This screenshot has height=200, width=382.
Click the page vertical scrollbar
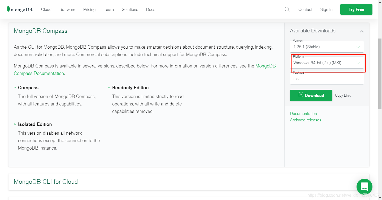[x=380, y=74]
